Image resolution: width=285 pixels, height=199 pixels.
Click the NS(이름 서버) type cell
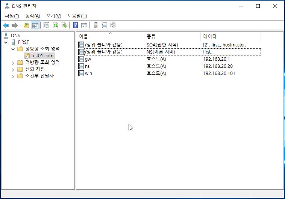pos(161,52)
